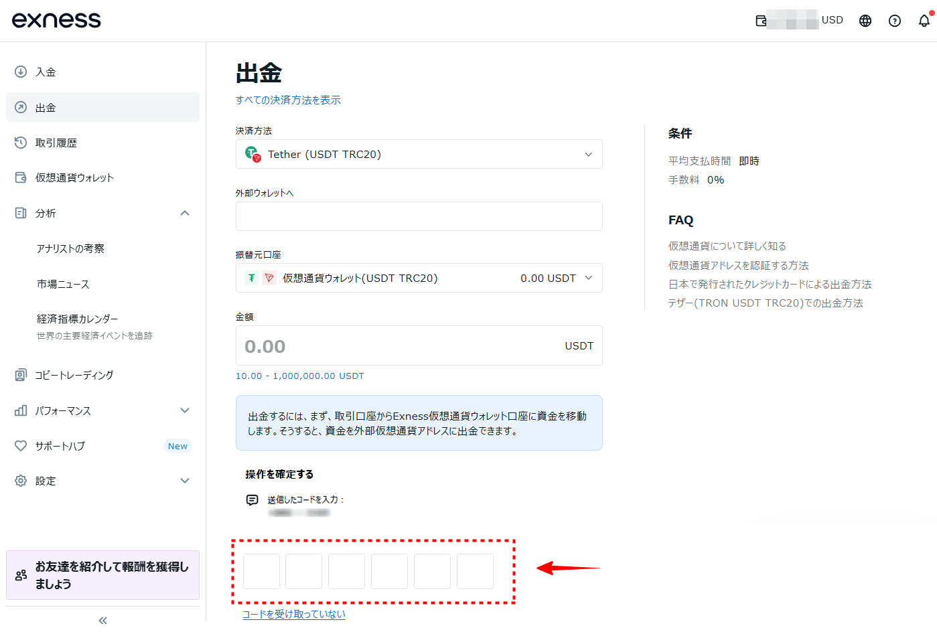Open the 決済方法 Tether payment dropdown

click(419, 154)
